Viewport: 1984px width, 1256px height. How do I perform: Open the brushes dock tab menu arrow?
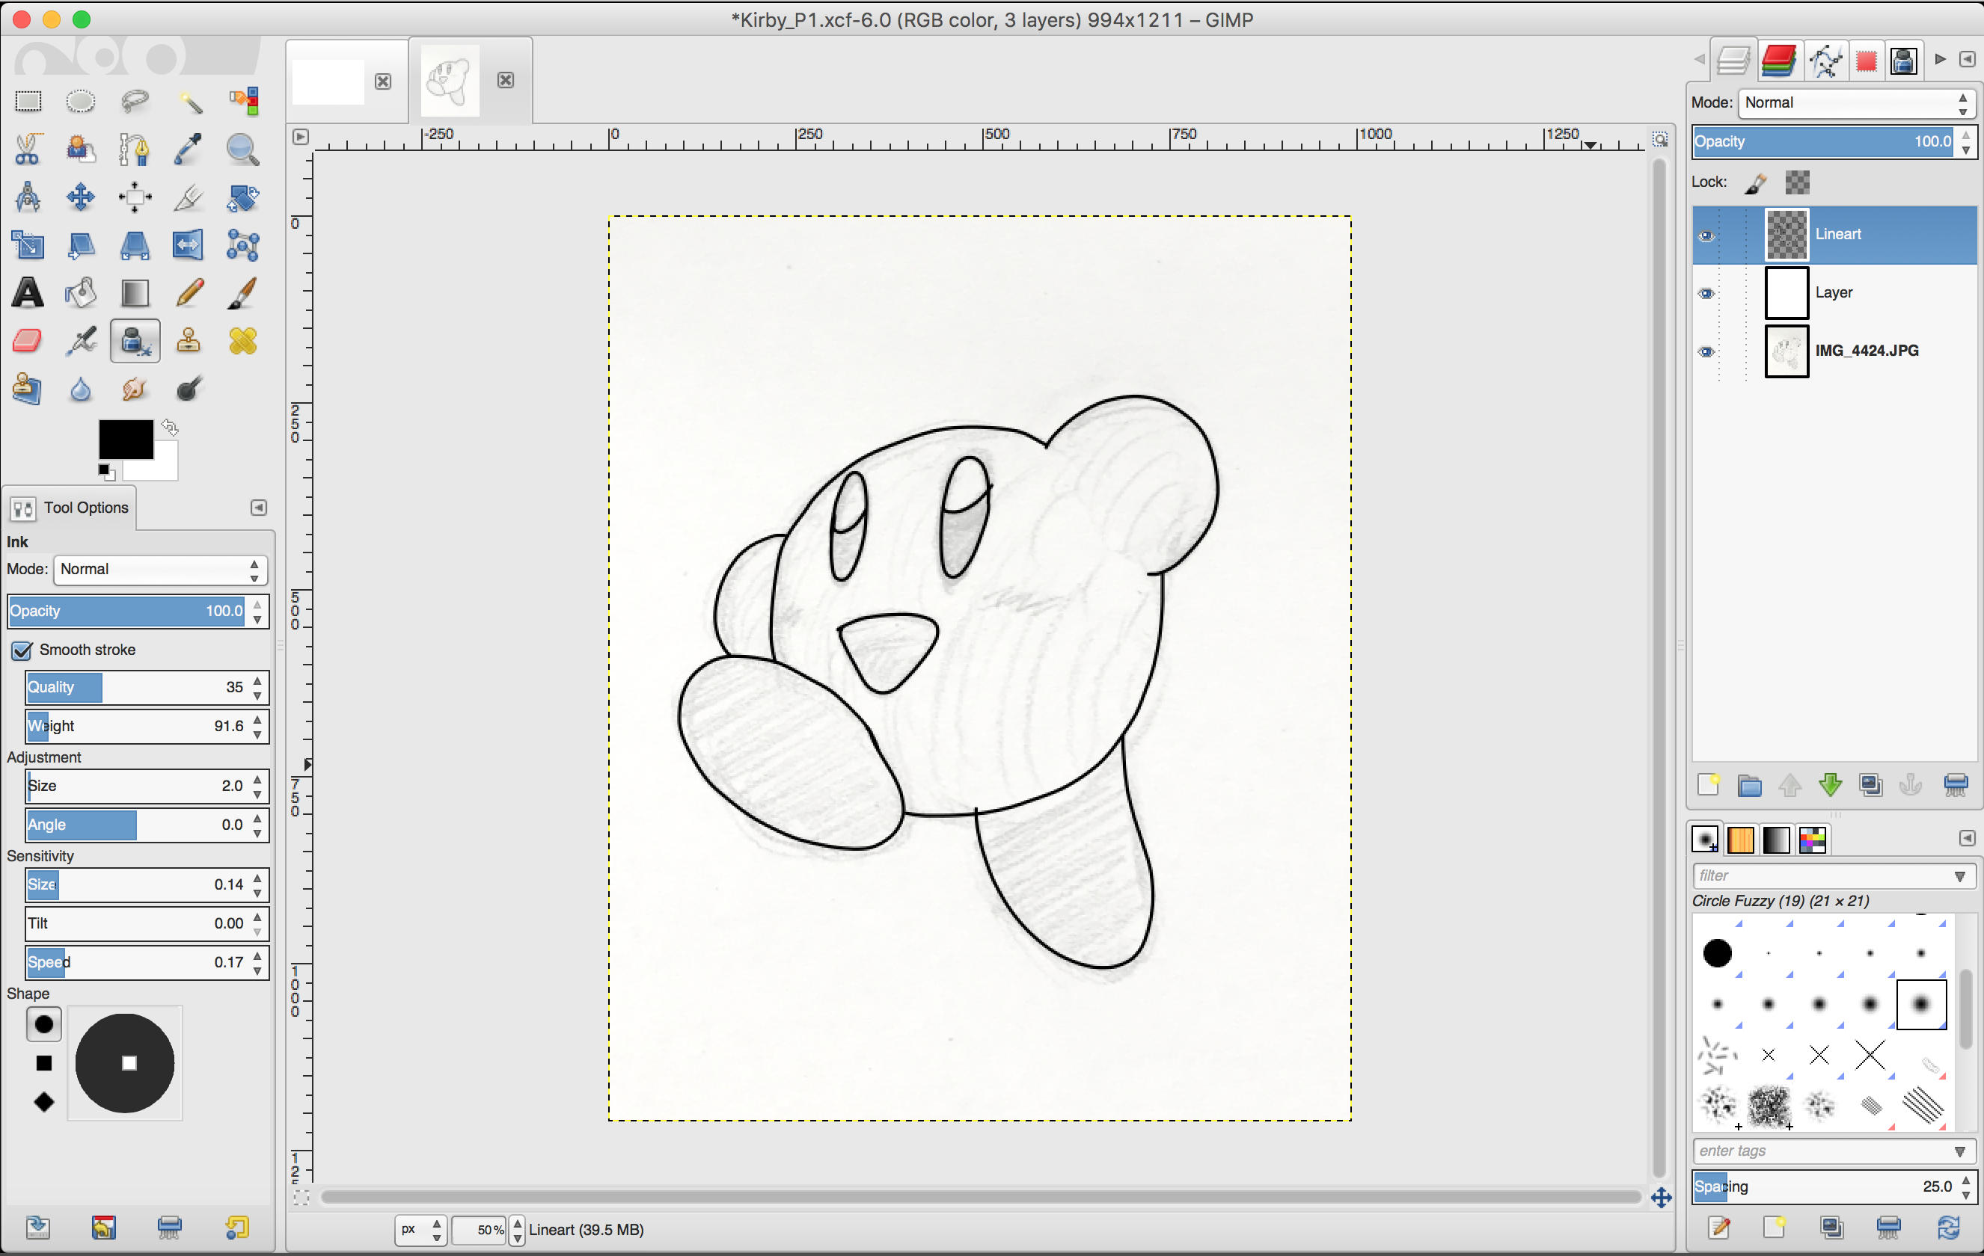coord(1967,838)
